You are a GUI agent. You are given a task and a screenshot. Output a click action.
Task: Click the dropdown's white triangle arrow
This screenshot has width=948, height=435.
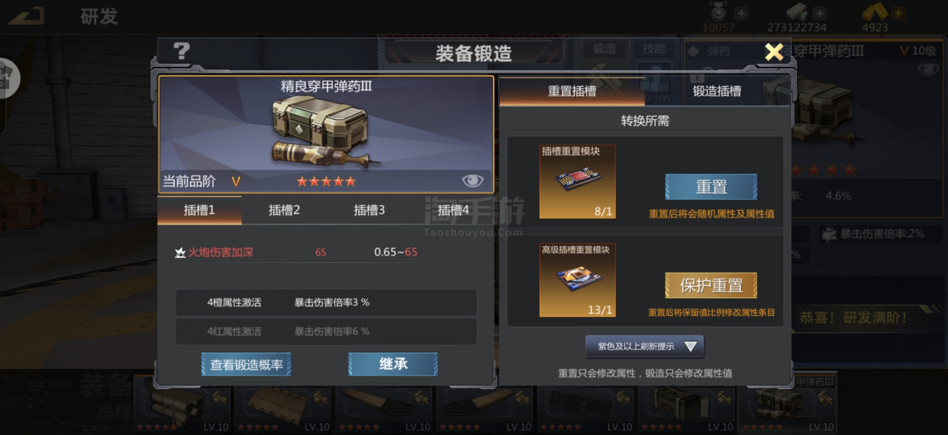(690, 346)
